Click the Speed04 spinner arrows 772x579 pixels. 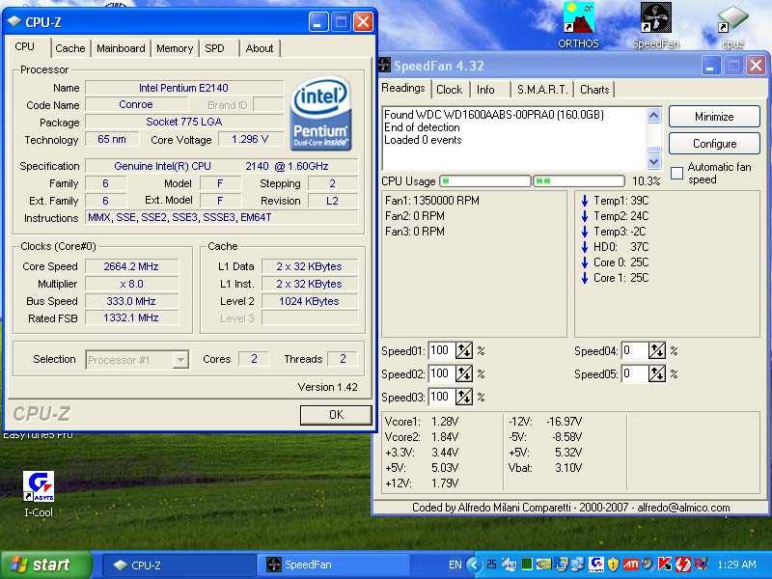tap(657, 351)
